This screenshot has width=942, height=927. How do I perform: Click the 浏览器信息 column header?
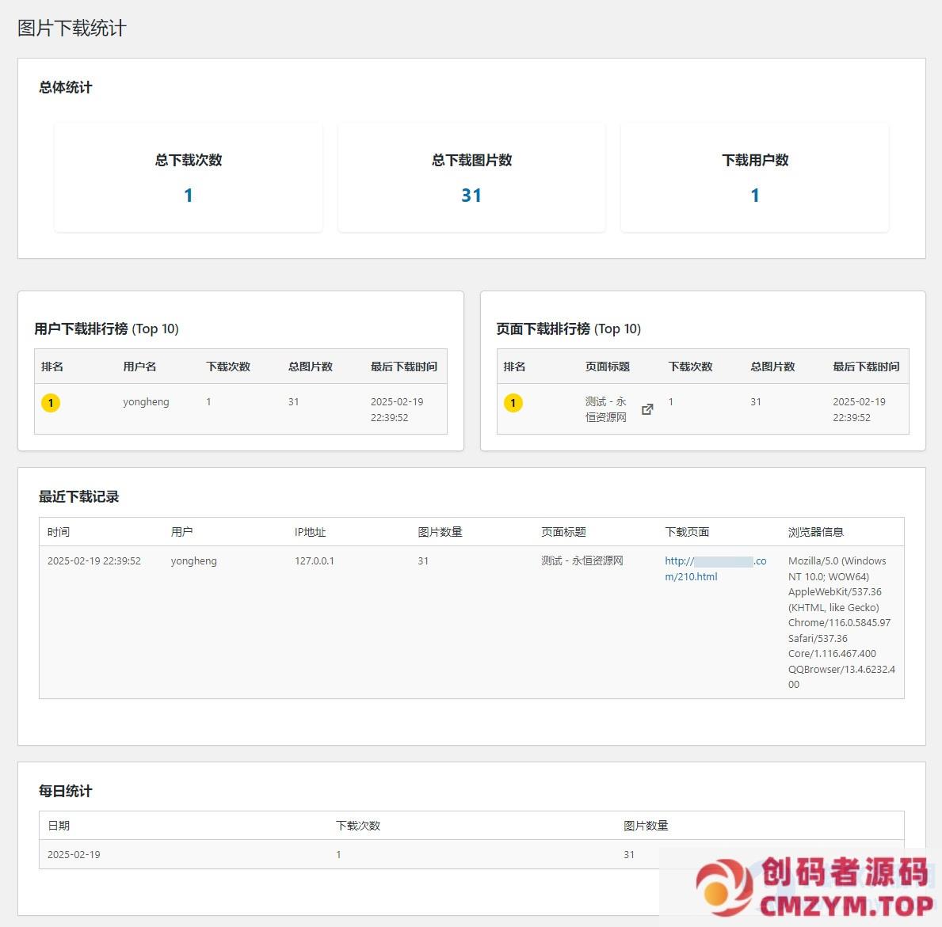pyautogui.click(x=815, y=532)
